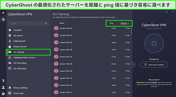Screen dimensions: 176x97
Task: Open the settings gear icon
Action: (x=3, y=94)
